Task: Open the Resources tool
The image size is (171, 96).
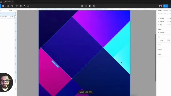Action: (21, 6)
